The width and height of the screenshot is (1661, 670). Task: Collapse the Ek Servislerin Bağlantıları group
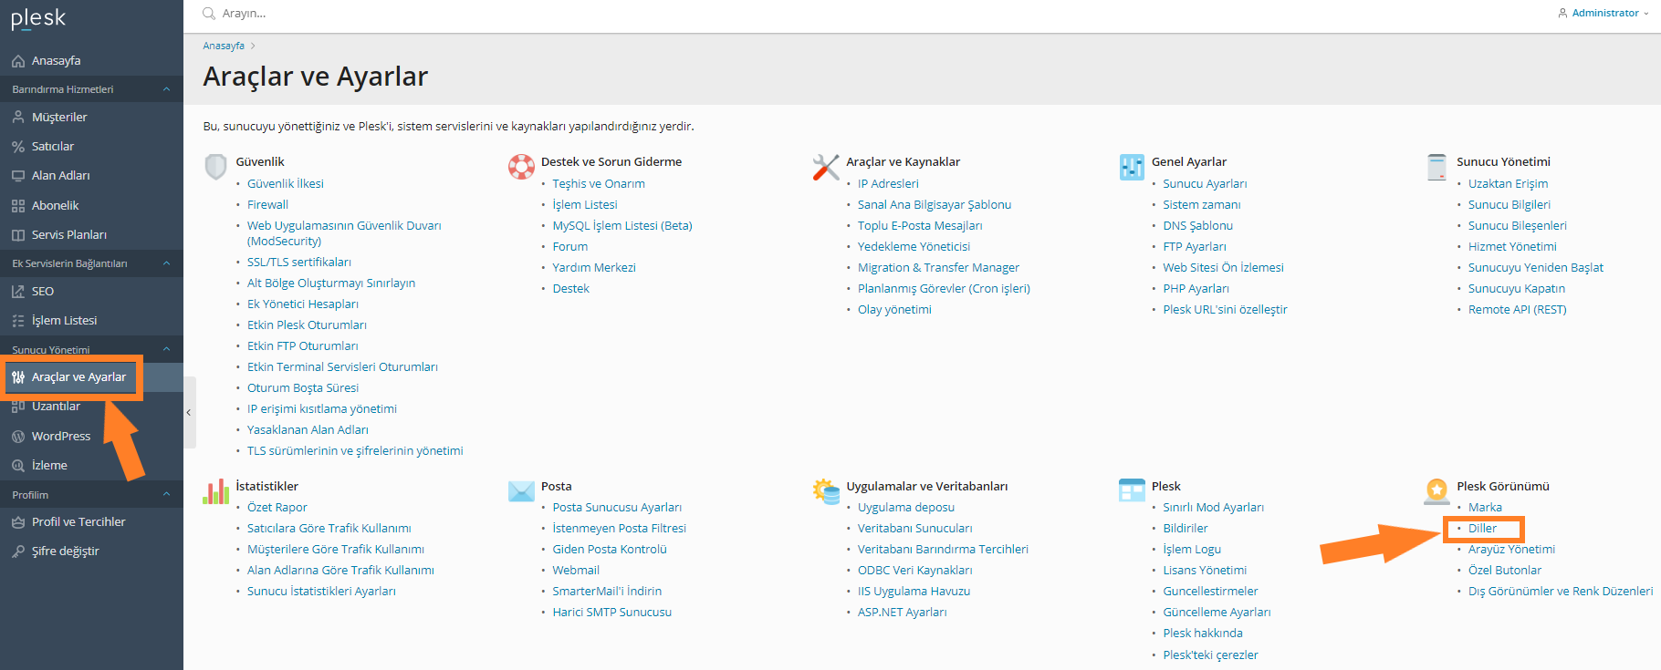click(166, 263)
